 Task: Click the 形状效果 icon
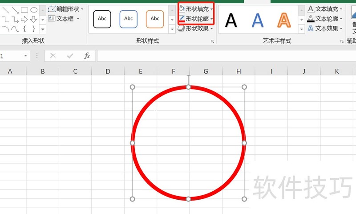pyautogui.click(x=182, y=29)
